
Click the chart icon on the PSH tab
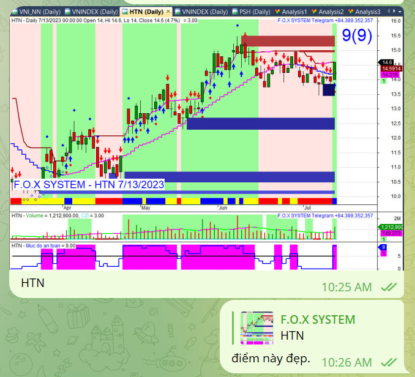point(235,12)
